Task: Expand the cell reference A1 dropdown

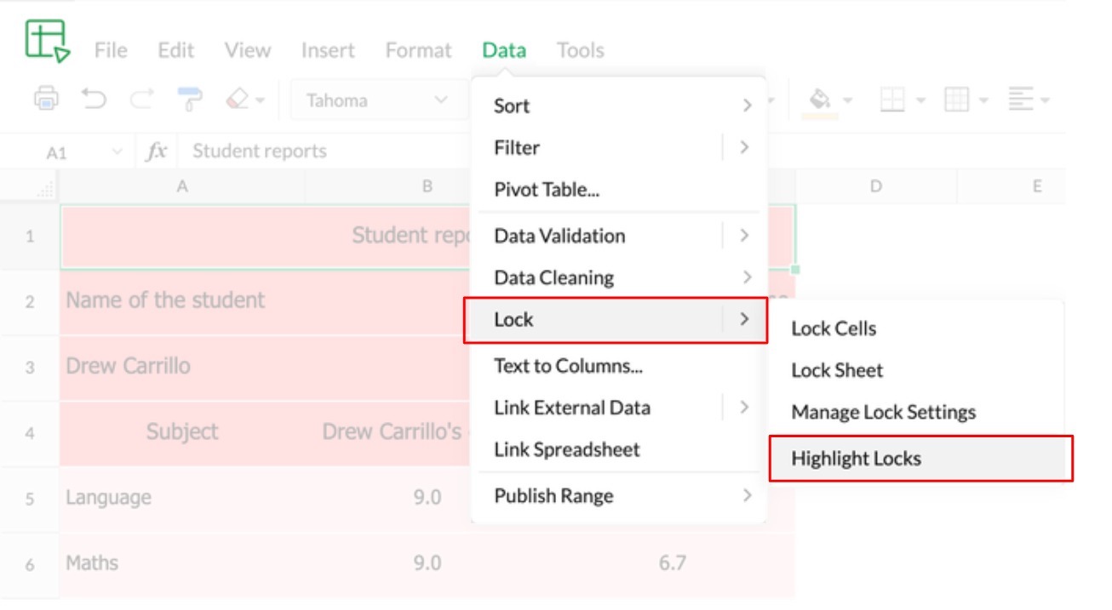Action: click(x=117, y=152)
